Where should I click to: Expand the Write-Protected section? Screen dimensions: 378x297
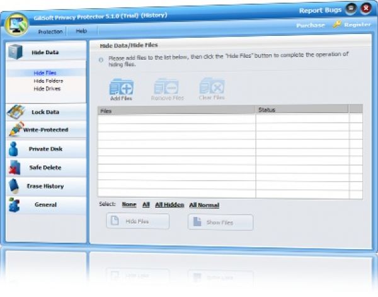45,130
